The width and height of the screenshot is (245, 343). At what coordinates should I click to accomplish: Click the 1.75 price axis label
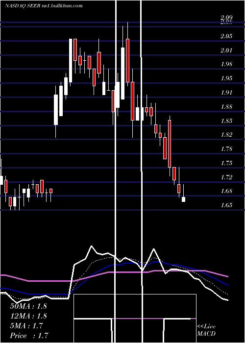(x=226, y=163)
